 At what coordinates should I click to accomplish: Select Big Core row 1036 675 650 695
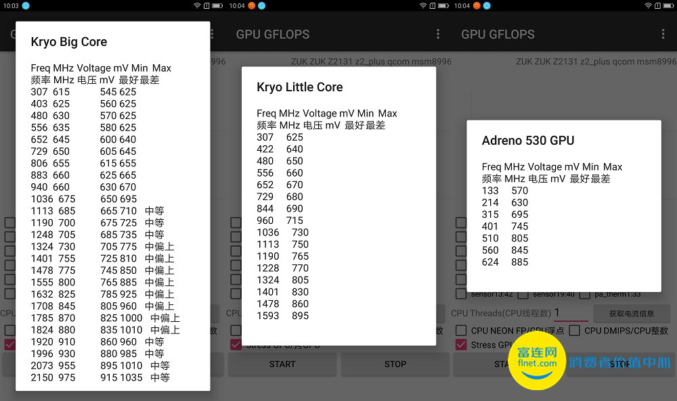point(84,199)
